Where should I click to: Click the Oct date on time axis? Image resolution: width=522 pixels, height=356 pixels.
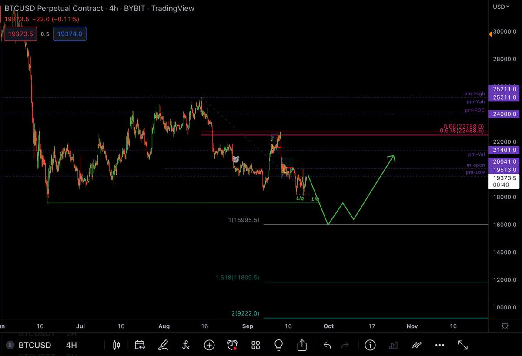328,326
